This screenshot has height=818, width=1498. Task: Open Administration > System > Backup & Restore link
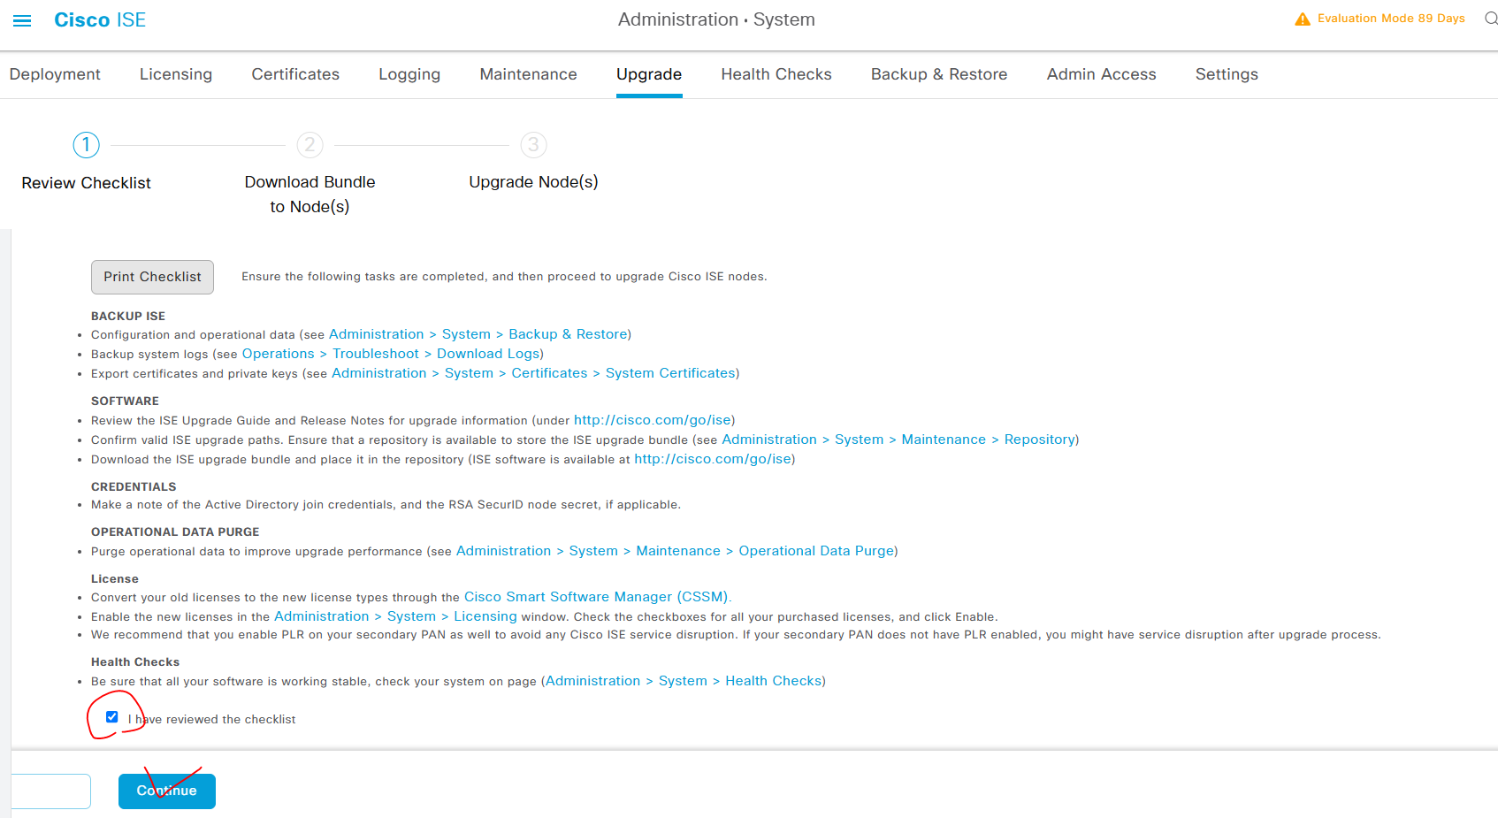478,334
